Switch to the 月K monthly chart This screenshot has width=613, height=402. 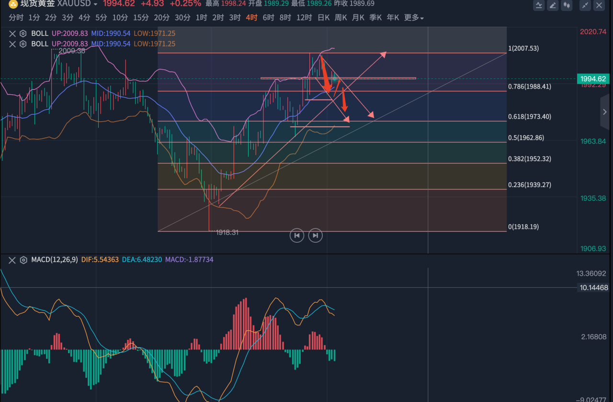pyautogui.click(x=358, y=18)
